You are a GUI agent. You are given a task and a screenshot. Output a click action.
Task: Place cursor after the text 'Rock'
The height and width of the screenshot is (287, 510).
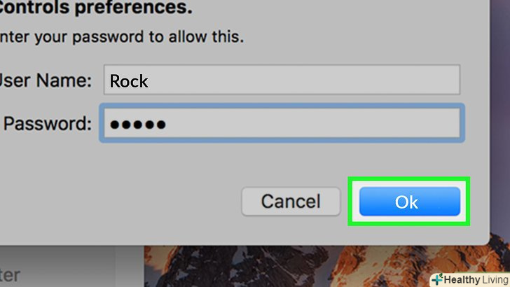[150, 81]
